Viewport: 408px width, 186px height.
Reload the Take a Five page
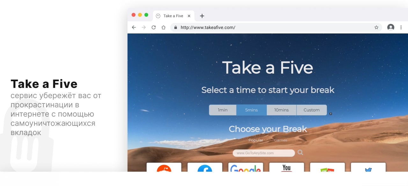[154, 27]
